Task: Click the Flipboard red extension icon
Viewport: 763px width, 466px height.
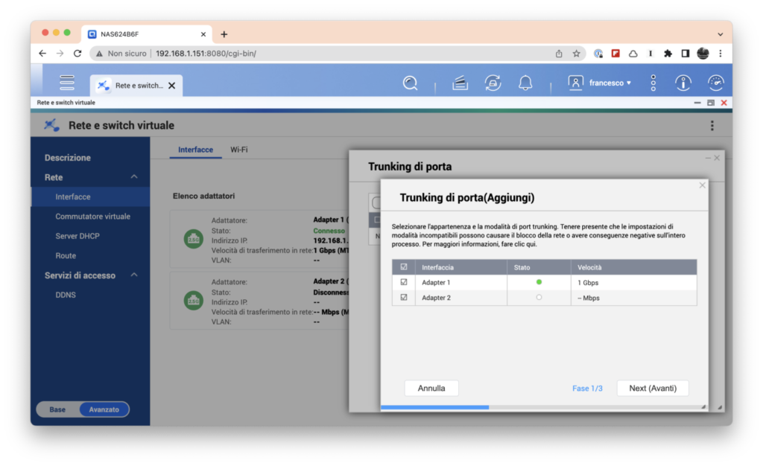Action: (x=615, y=54)
